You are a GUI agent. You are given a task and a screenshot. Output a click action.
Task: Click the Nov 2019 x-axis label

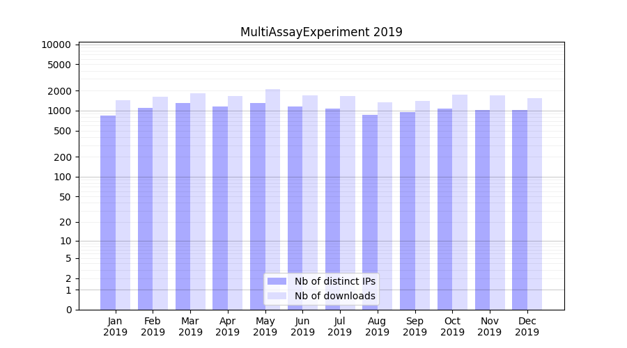[x=490, y=326]
